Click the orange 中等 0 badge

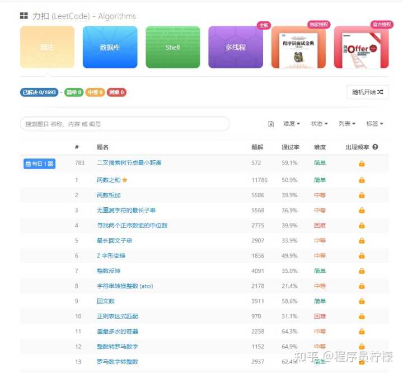click(95, 92)
